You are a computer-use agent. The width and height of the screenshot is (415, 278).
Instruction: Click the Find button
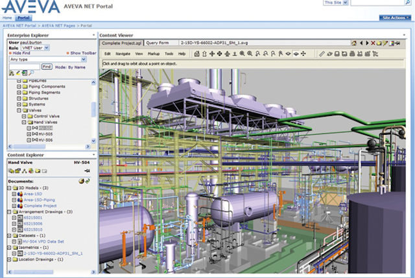[x=47, y=67]
